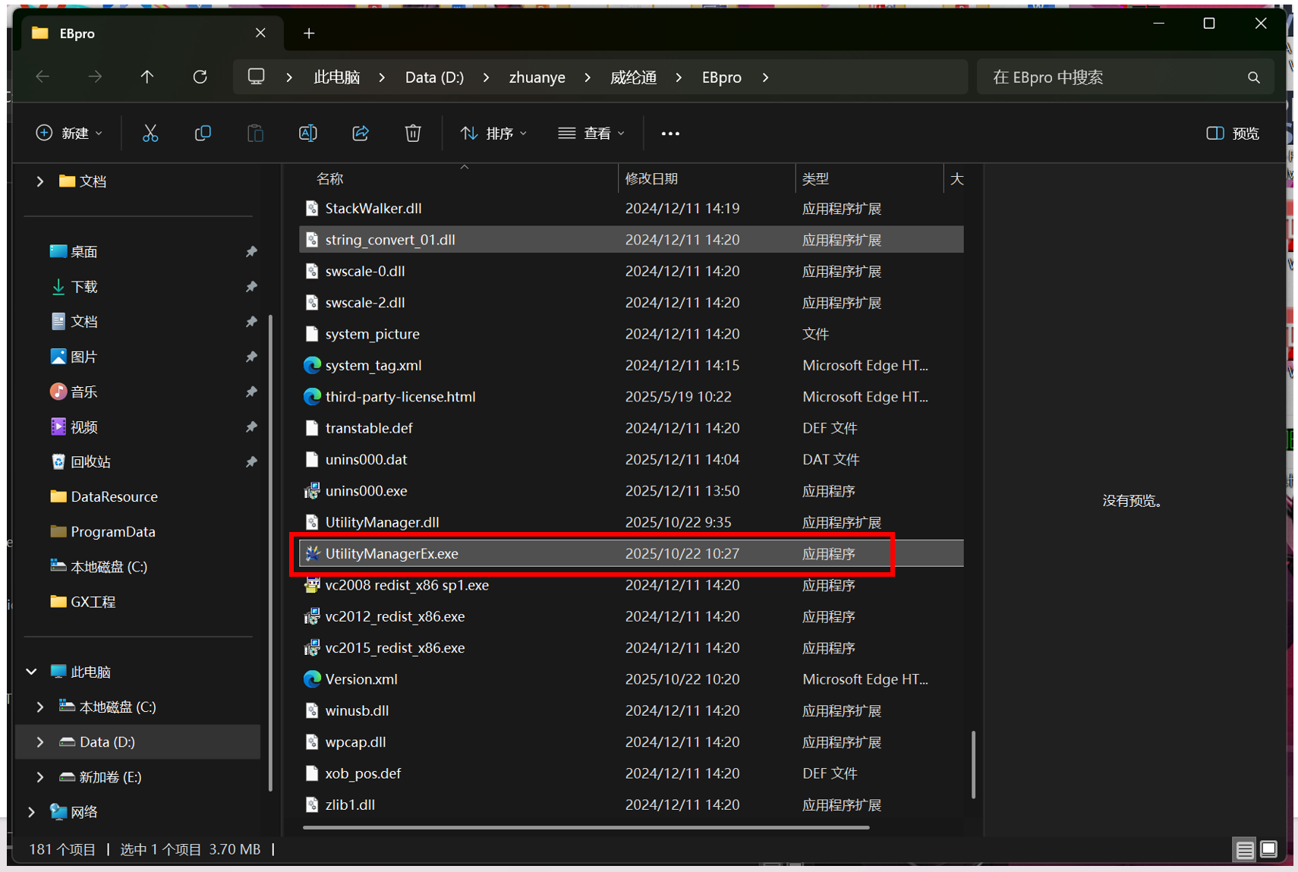The image size is (1298, 872).
Task: Click the UtilityManagerEx.exe file icon
Action: coord(312,553)
